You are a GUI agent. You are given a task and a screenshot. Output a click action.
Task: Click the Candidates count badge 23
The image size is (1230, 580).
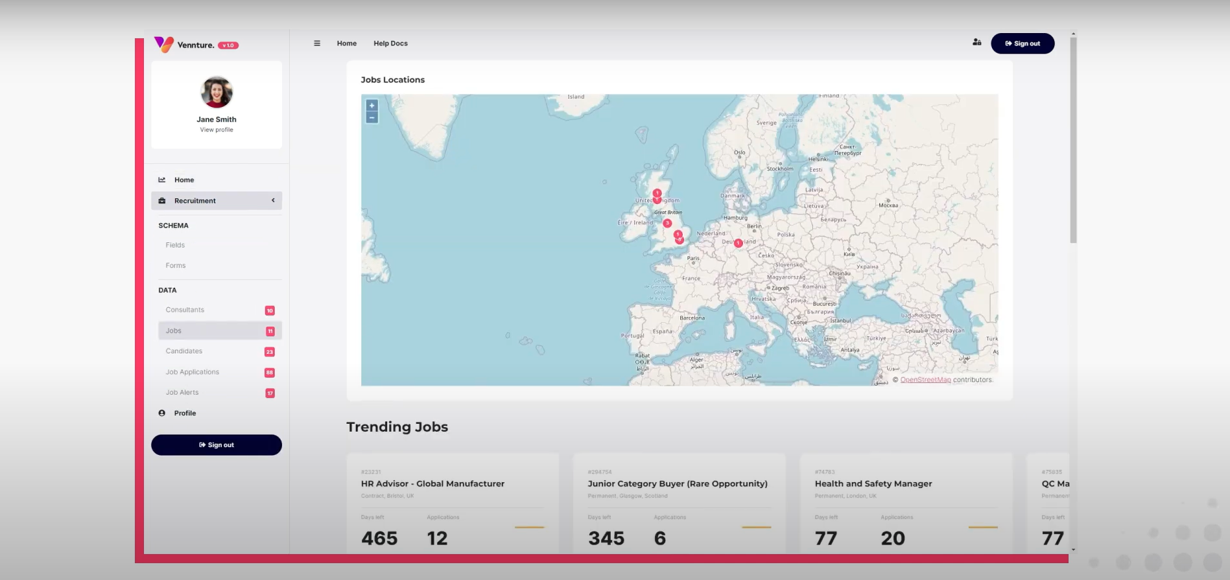coord(270,352)
